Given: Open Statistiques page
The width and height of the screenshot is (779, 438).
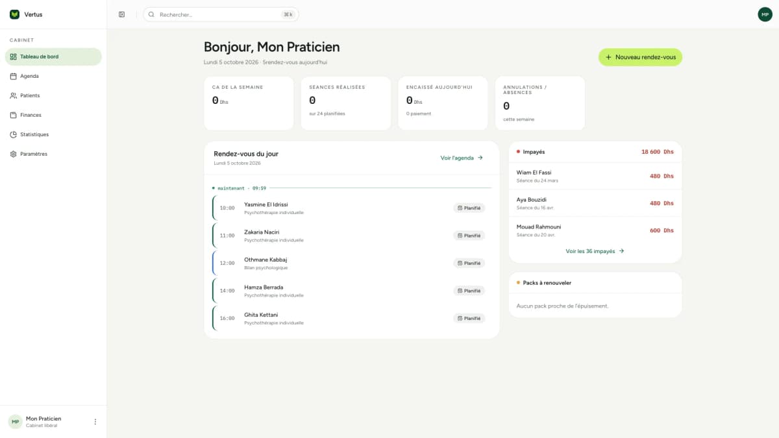Looking at the screenshot, I should 53,134.
